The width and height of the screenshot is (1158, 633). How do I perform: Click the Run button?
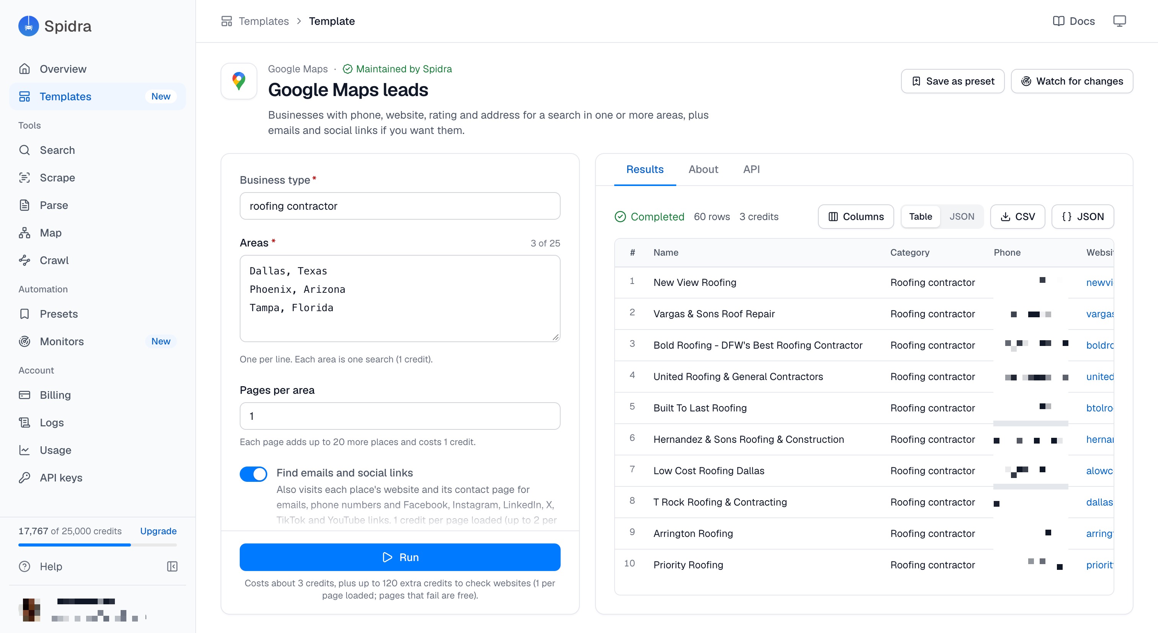pos(400,557)
